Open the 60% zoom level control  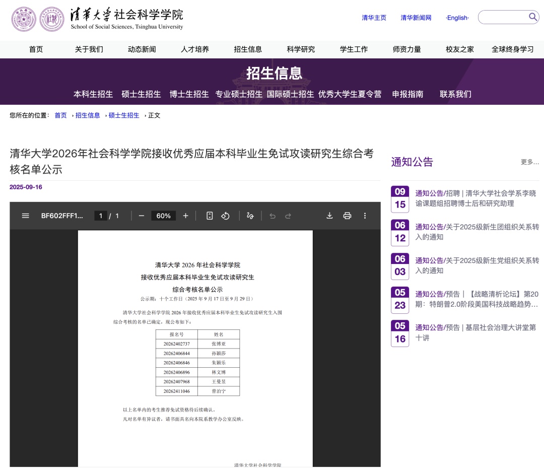coord(163,216)
